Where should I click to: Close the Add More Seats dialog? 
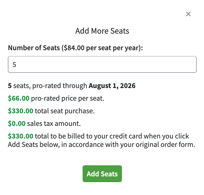point(188,14)
